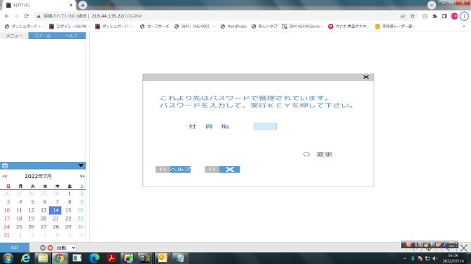
Task: Open the Extensions puzzle-piece menu
Action: pyautogui.click(x=435, y=16)
